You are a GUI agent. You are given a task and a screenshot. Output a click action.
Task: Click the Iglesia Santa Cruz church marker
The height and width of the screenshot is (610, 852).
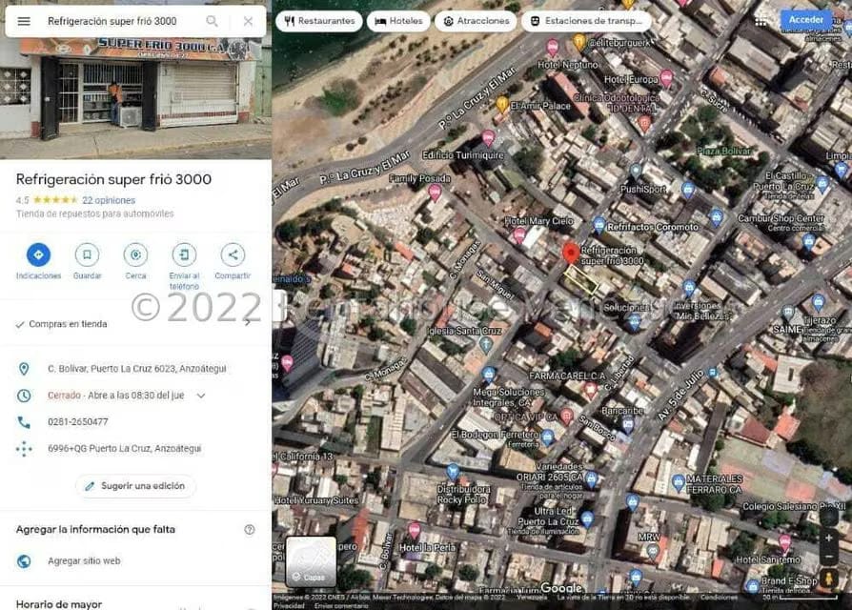coord(486,344)
